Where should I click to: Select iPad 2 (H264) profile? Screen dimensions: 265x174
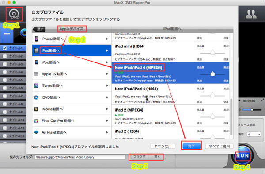point(170,132)
